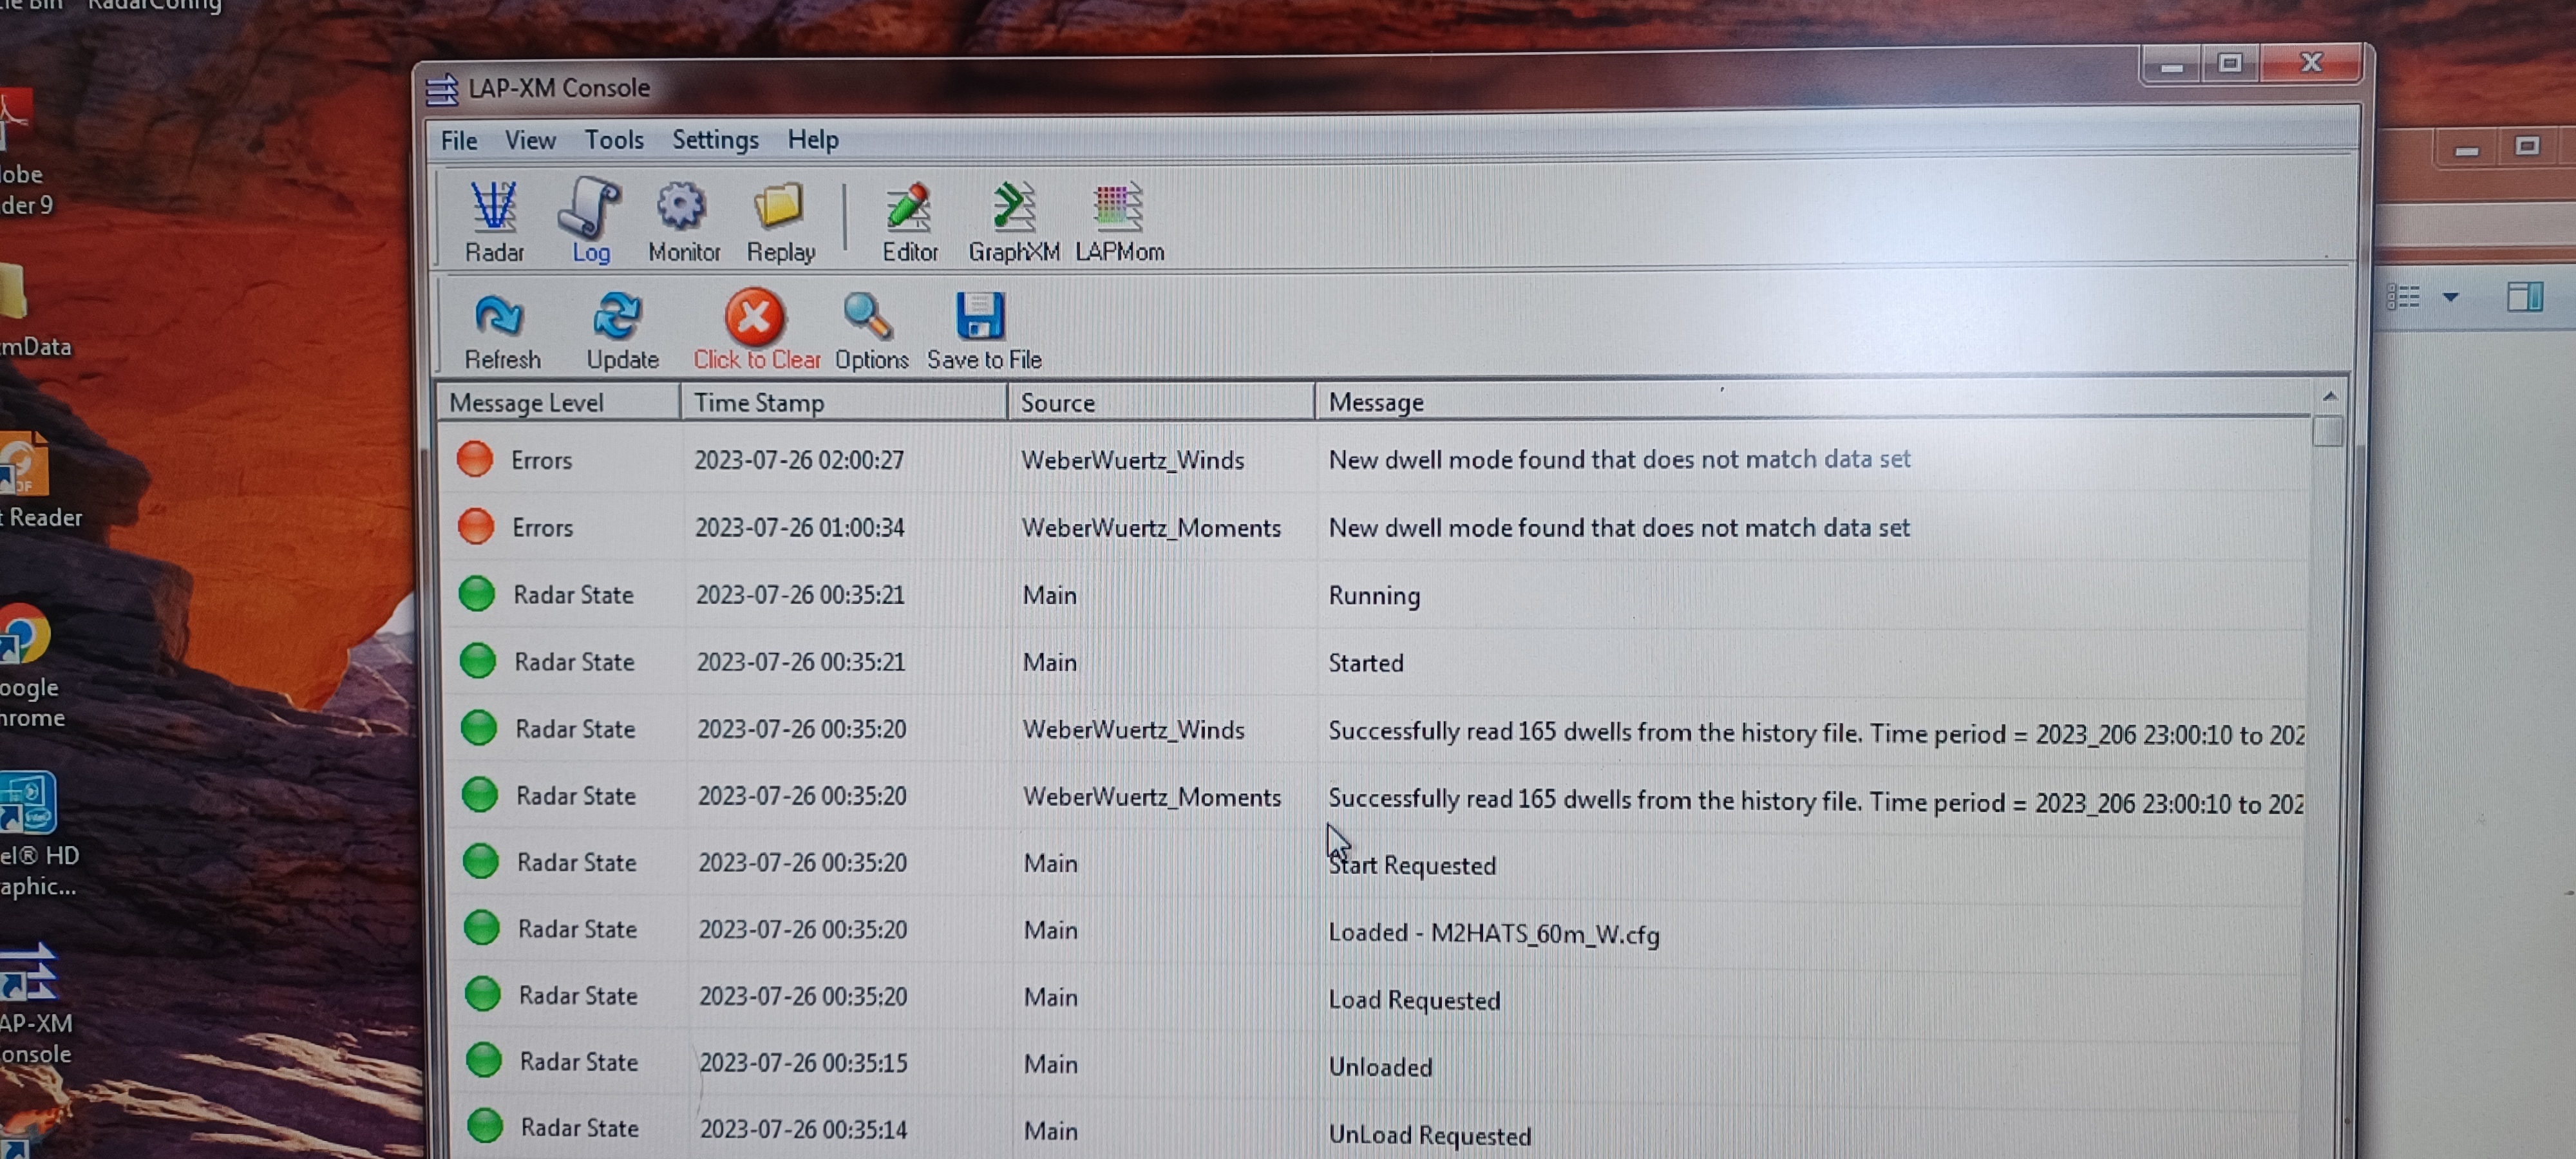Open the Settings menu
The image size is (2576, 1159).
pos(714,140)
